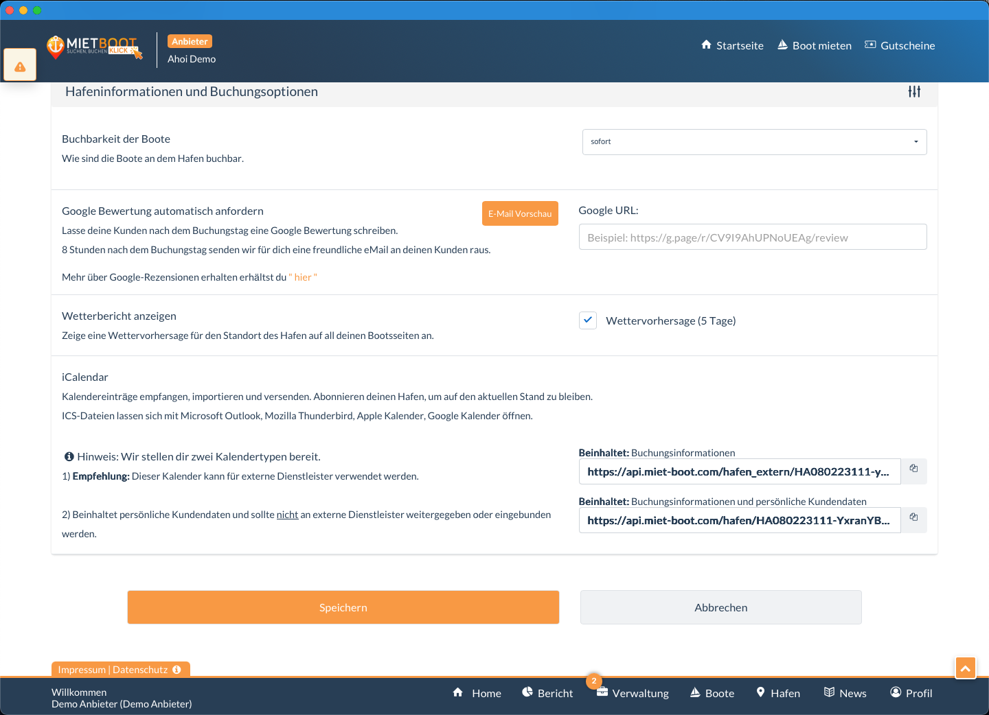
Task: Open the section settings sliders icon
Action: (x=914, y=92)
